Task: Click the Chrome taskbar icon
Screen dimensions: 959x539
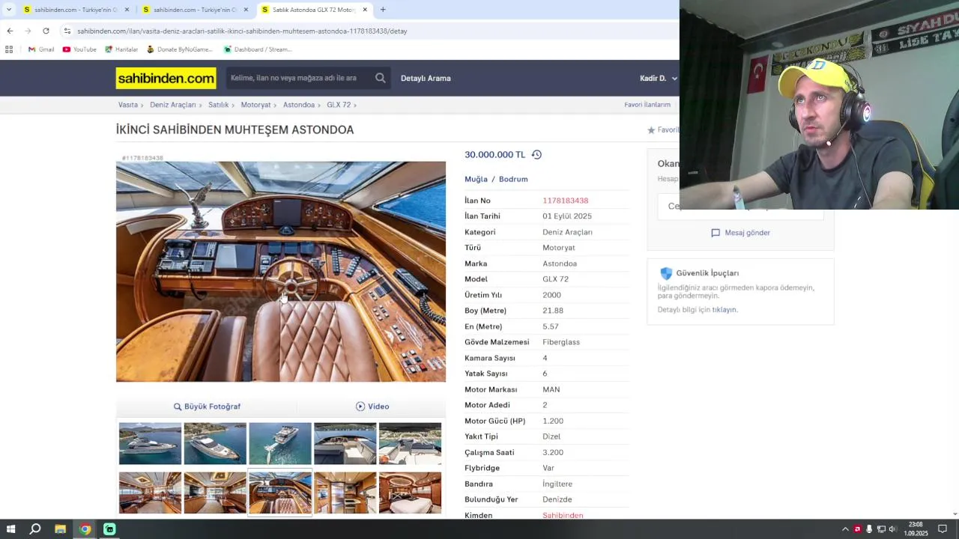Action: click(x=85, y=529)
